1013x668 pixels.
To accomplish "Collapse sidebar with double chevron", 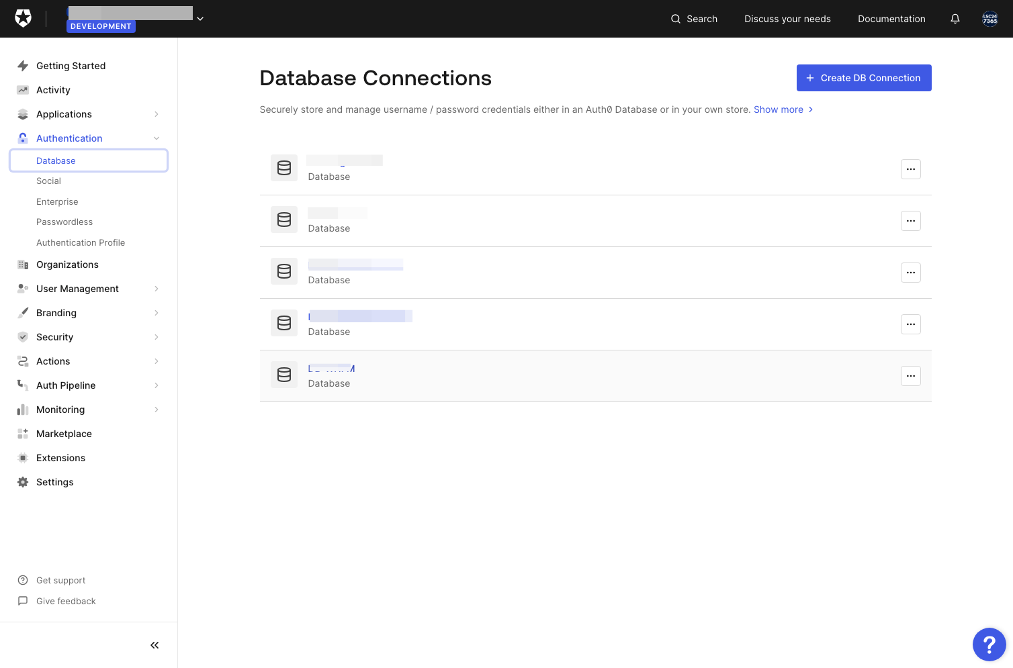I will [155, 645].
